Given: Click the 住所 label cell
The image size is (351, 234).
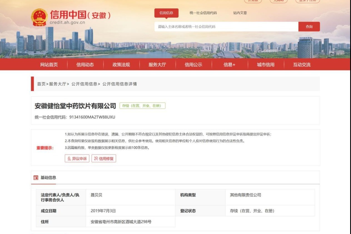Looking at the screenshot, I should 61,222.
